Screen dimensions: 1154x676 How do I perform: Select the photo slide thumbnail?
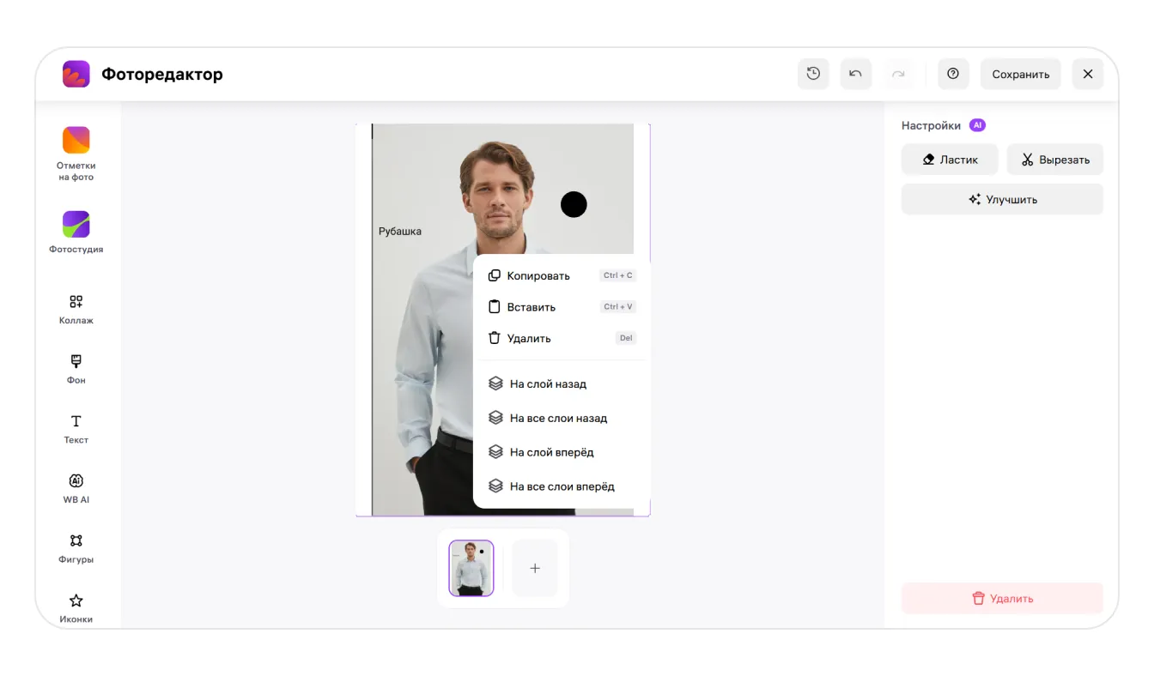[x=471, y=568]
